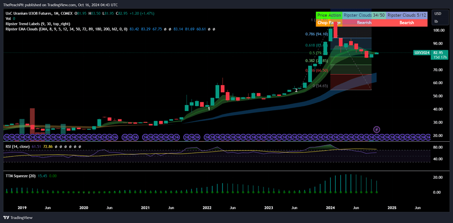Screen dimensions: 453x223
Task: Click the low value L81.95
Action: click(x=108, y=13)
